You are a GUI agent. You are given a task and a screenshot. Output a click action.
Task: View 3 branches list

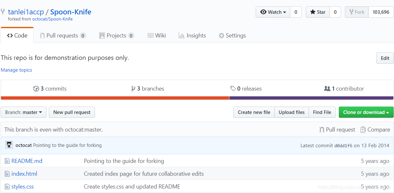[148, 89]
